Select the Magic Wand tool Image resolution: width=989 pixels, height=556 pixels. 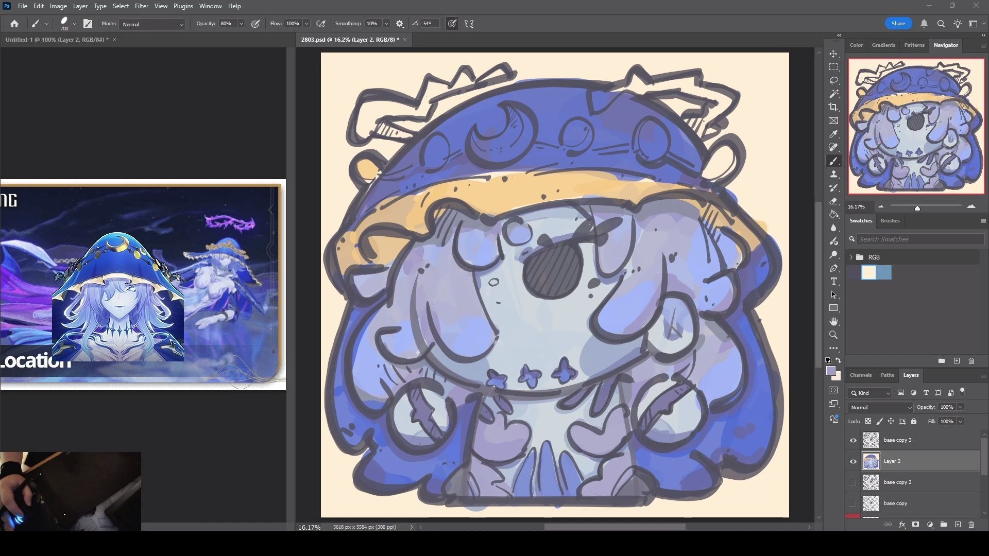[x=833, y=94]
